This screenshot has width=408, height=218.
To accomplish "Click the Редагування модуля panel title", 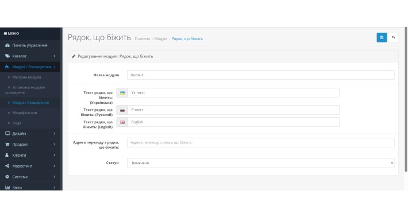I will (116, 56).
